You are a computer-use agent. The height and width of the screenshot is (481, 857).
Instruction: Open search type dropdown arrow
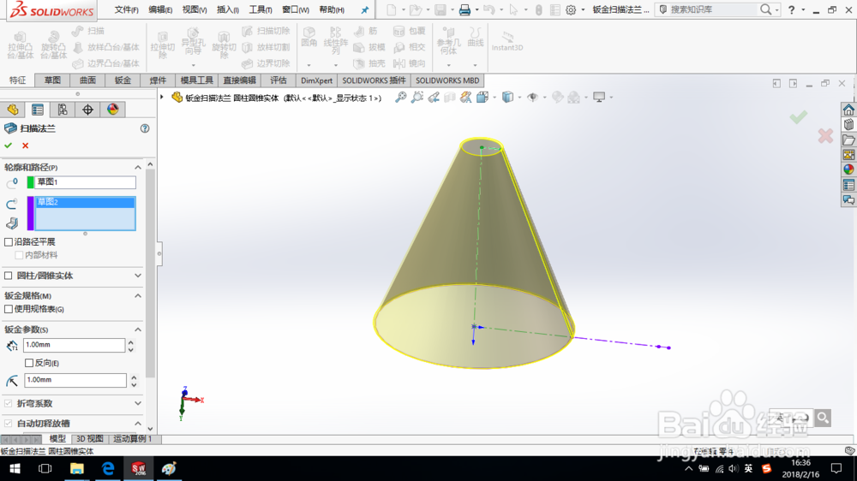pyautogui.click(x=776, y=9)
